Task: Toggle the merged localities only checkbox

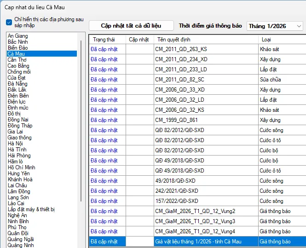Action: coord(9,22)
